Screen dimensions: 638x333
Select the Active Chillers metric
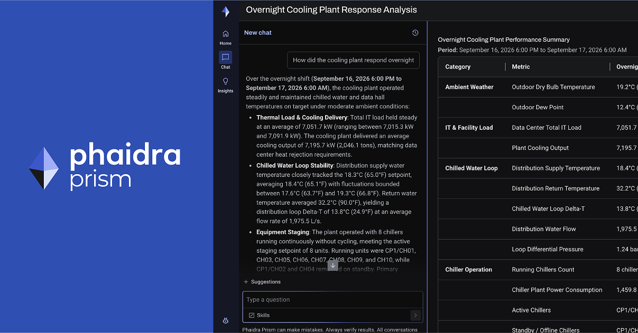pos(531,310)
